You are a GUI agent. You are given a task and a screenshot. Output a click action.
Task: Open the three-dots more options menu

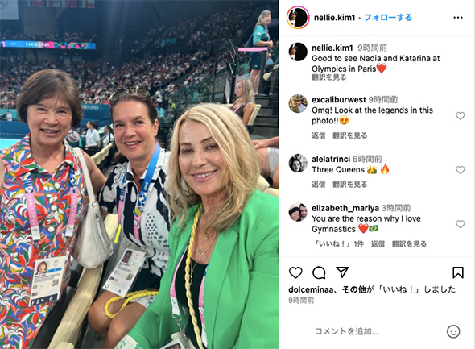click(x=458, y=18)
